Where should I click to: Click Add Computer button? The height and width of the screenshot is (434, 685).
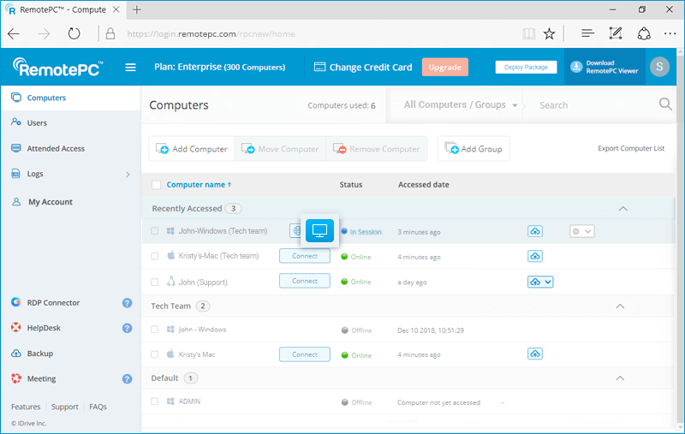(192, 149)
